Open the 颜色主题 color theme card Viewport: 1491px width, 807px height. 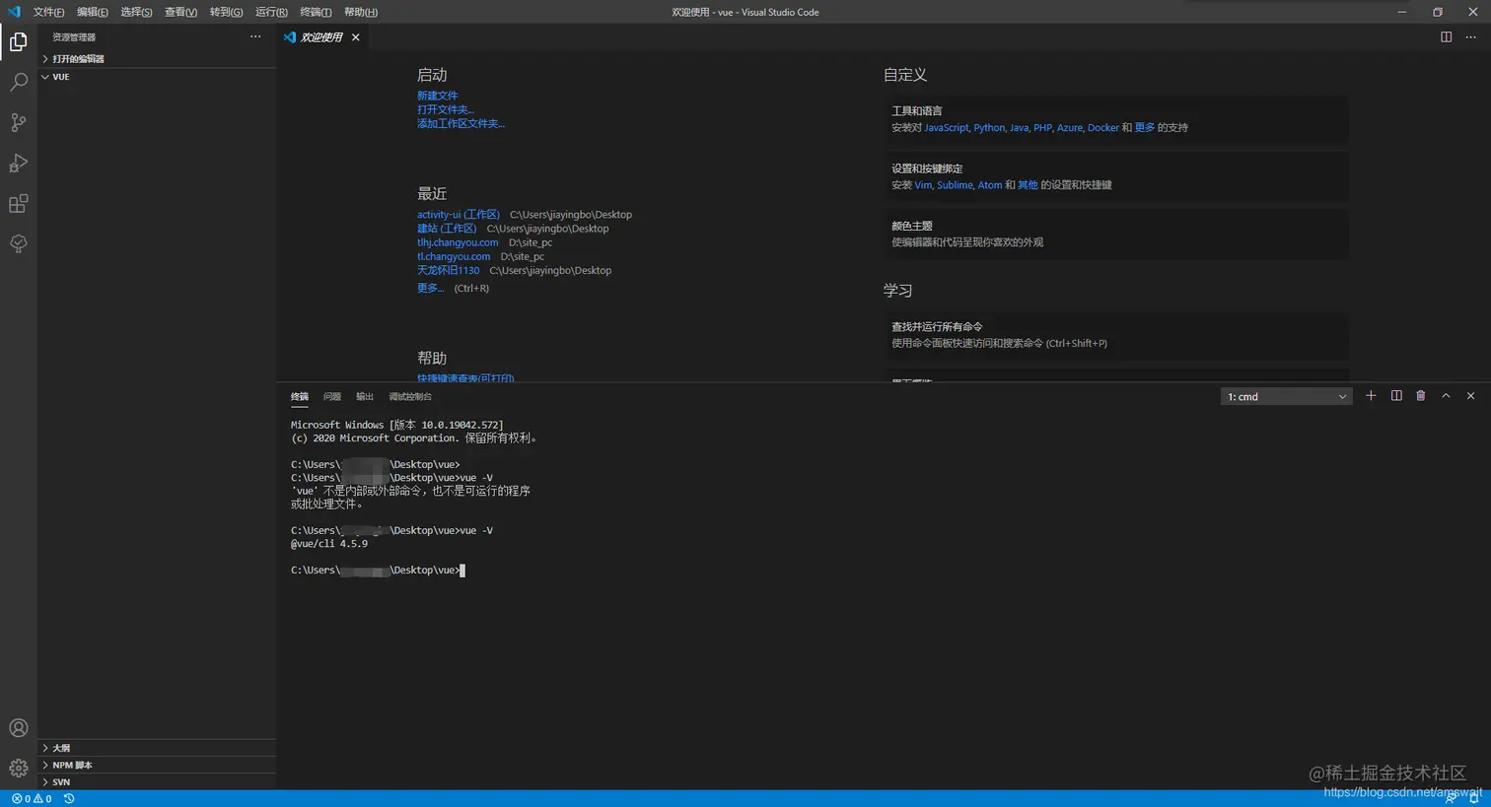(1116, 234)
